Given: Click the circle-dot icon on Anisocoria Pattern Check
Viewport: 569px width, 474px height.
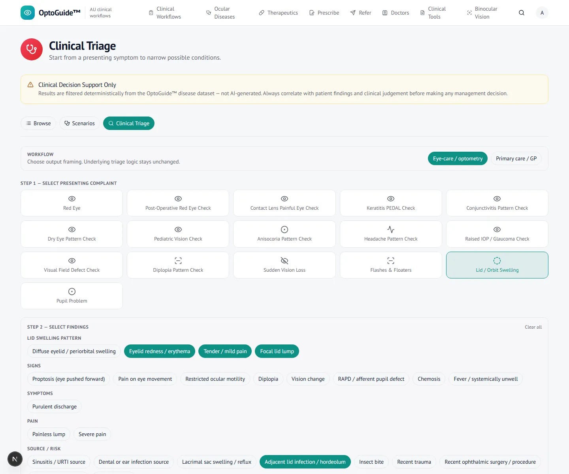Looking at the screenshot, I should coord(284,229).
